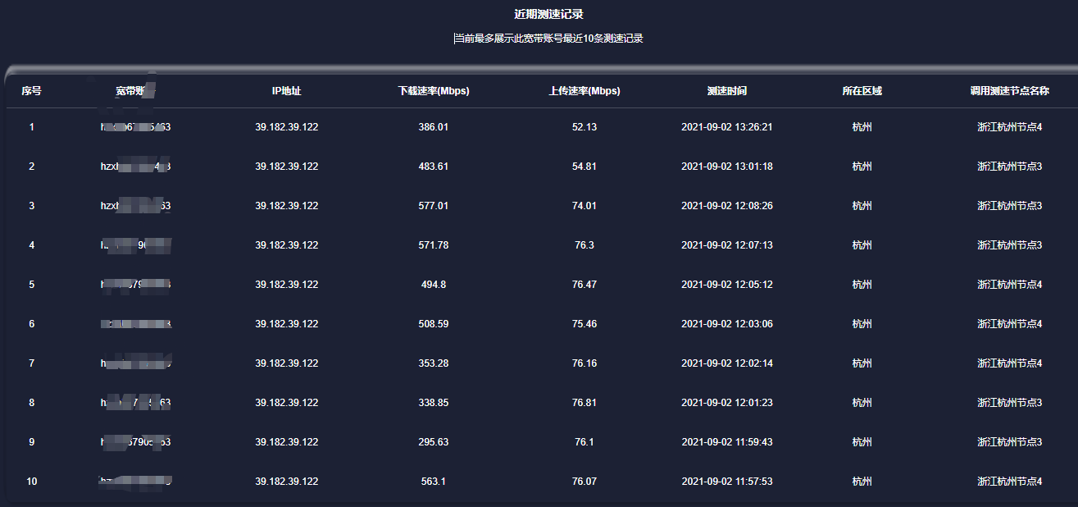Select download speed 563.1
This screenshot has width=1078, height=507.
tap(434, 482)
